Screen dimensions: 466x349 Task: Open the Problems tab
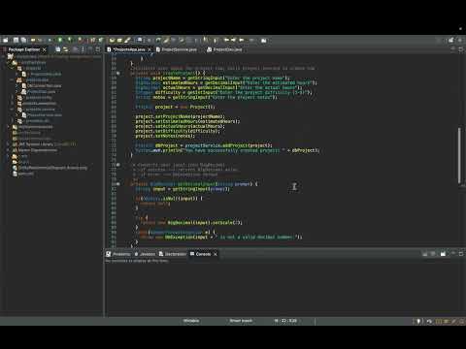coord(118,254)
